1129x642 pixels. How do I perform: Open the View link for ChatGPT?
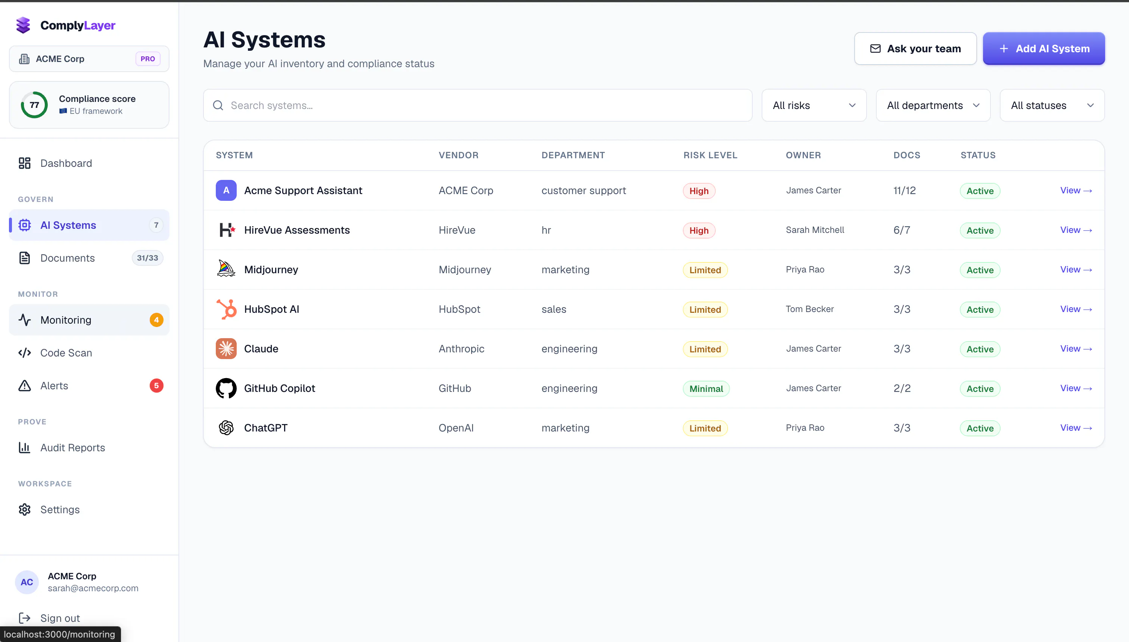[1076, 428]
